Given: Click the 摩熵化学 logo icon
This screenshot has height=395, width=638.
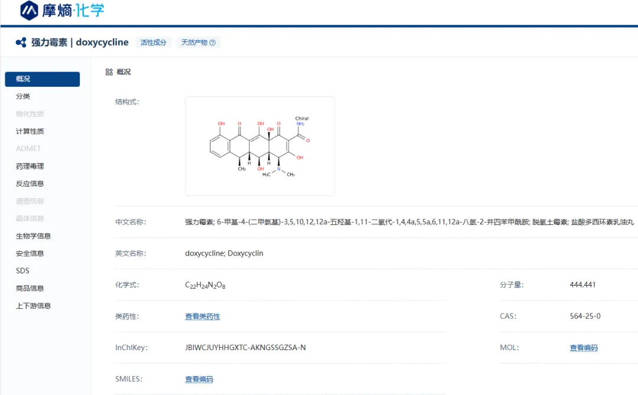Looking at the screenshot, I should click(29, 10).
